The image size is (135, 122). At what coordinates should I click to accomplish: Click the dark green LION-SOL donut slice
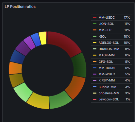pos(80,65)
